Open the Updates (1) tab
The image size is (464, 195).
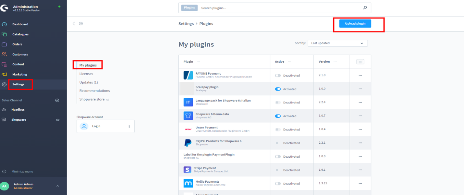(x=89, y=82)
